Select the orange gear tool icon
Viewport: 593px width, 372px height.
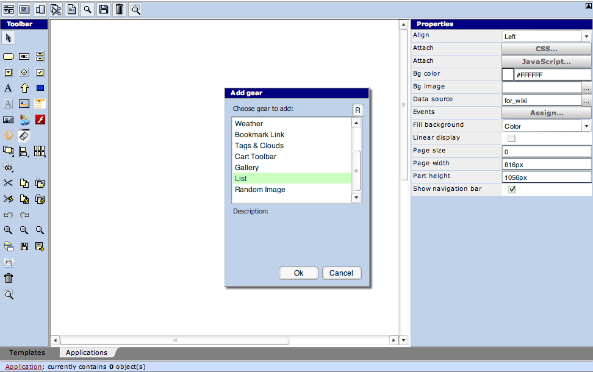click(9, 135)
